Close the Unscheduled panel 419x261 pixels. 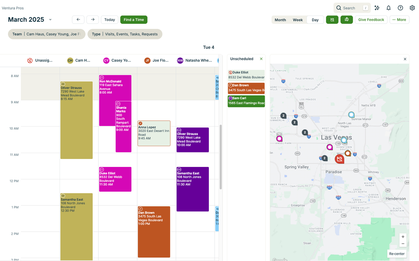[261, 59]
